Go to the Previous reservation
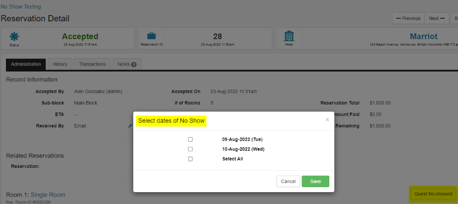 click(x=408, y=18)
